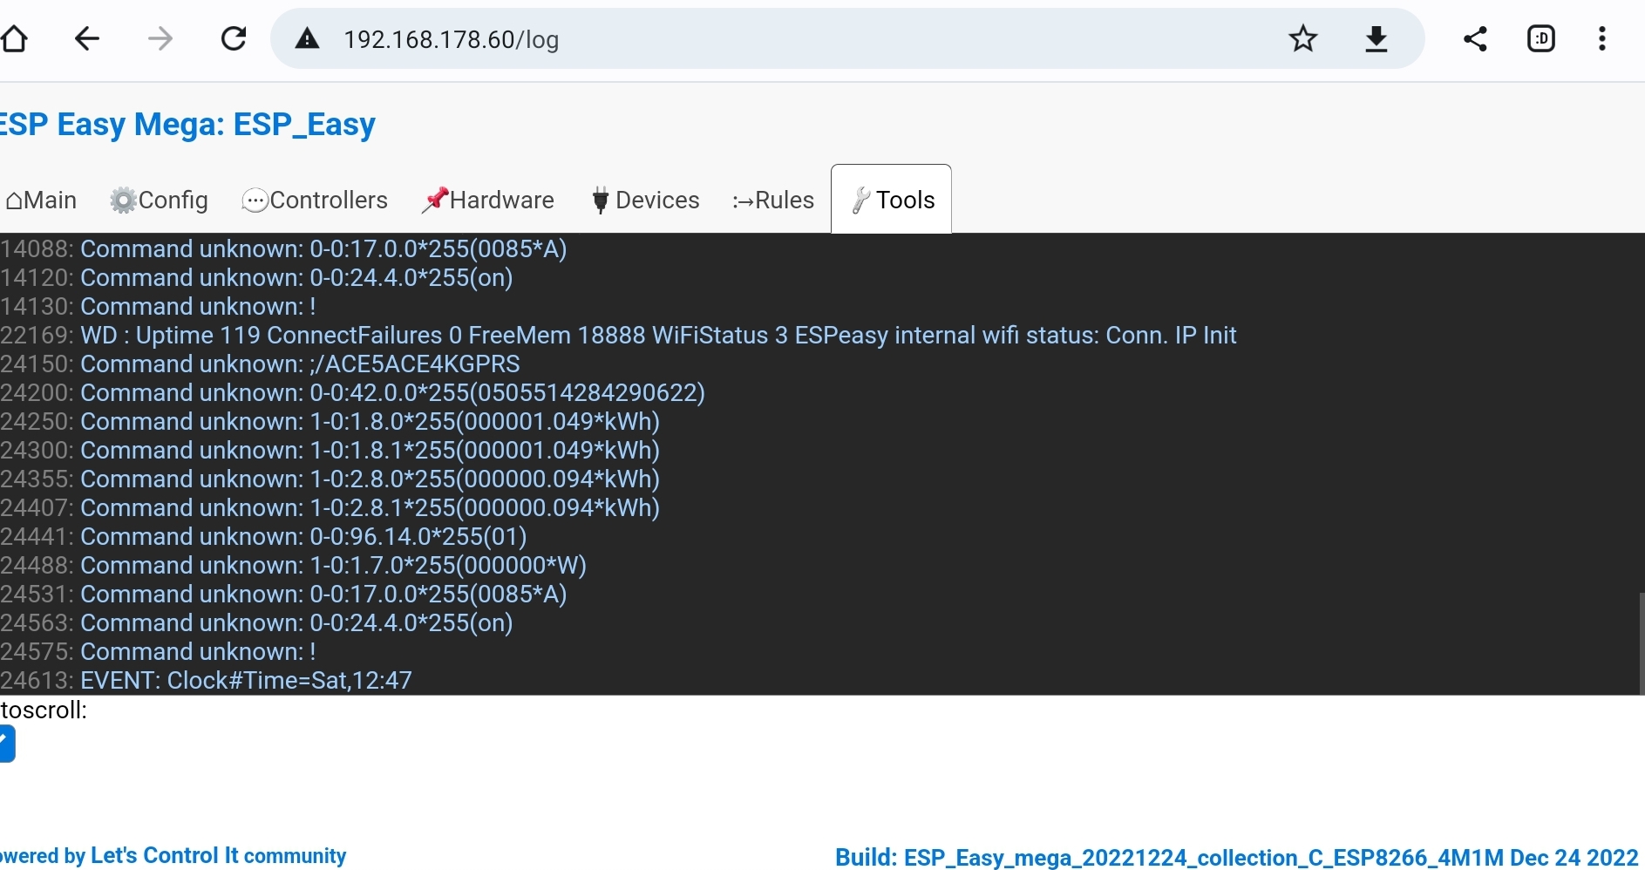Toggle the autoscroll checkbox below the log
This screenshot has height=870, width=1645.
click(7, 744)
